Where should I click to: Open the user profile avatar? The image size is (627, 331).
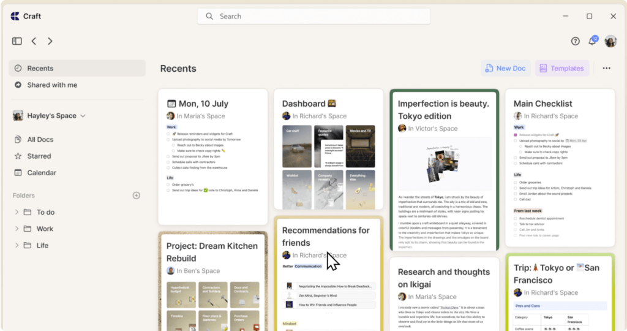[610, 41]
